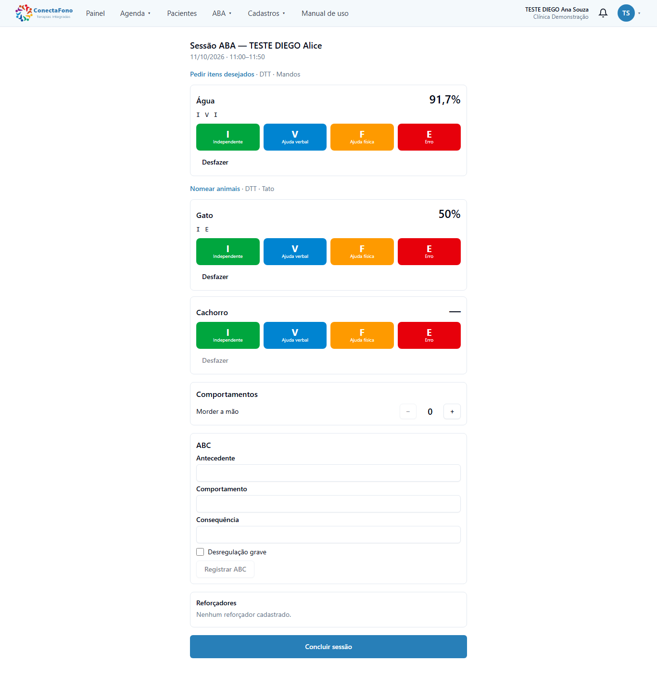Click 'Nenhum reforçador cadastrado.' text
Screen dimensions: 657x689
244,614
